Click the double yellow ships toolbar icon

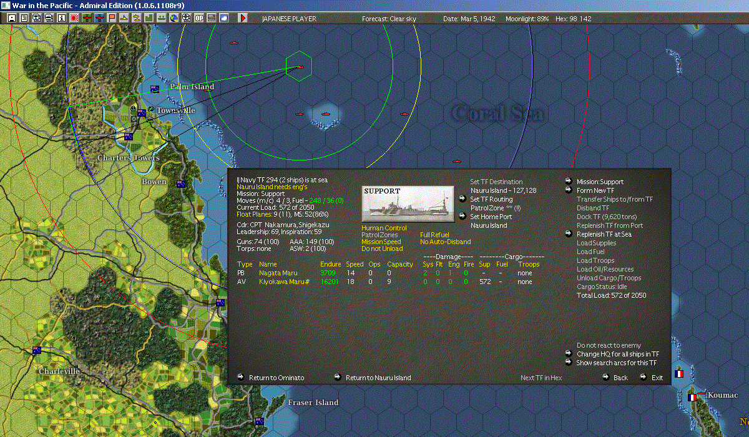click(136, 18)
